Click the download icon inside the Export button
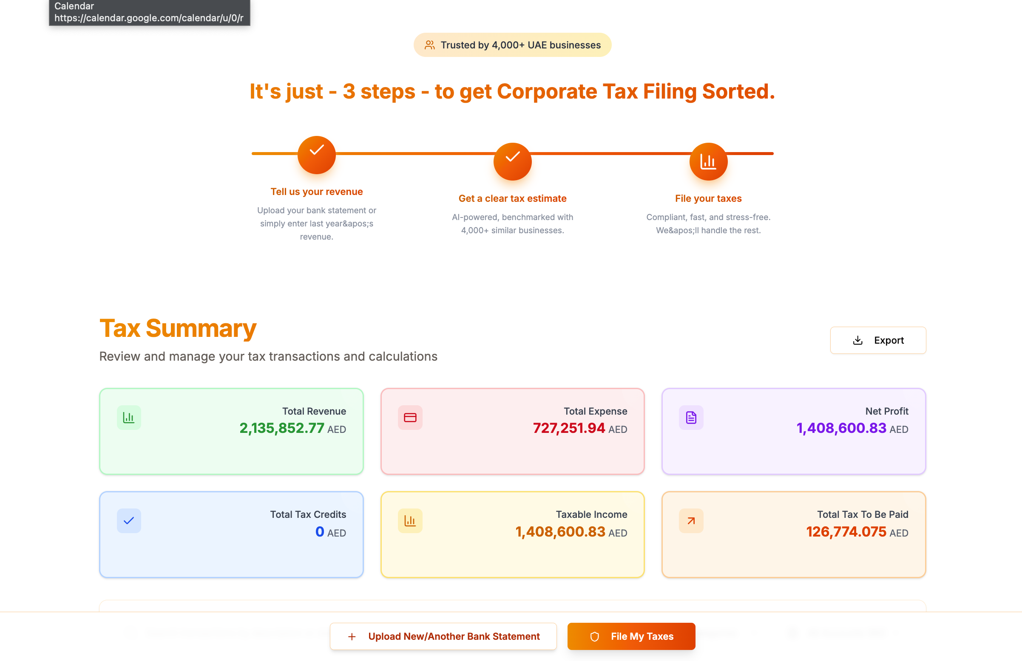This screenshot has width=1022, height=661. 857,340
